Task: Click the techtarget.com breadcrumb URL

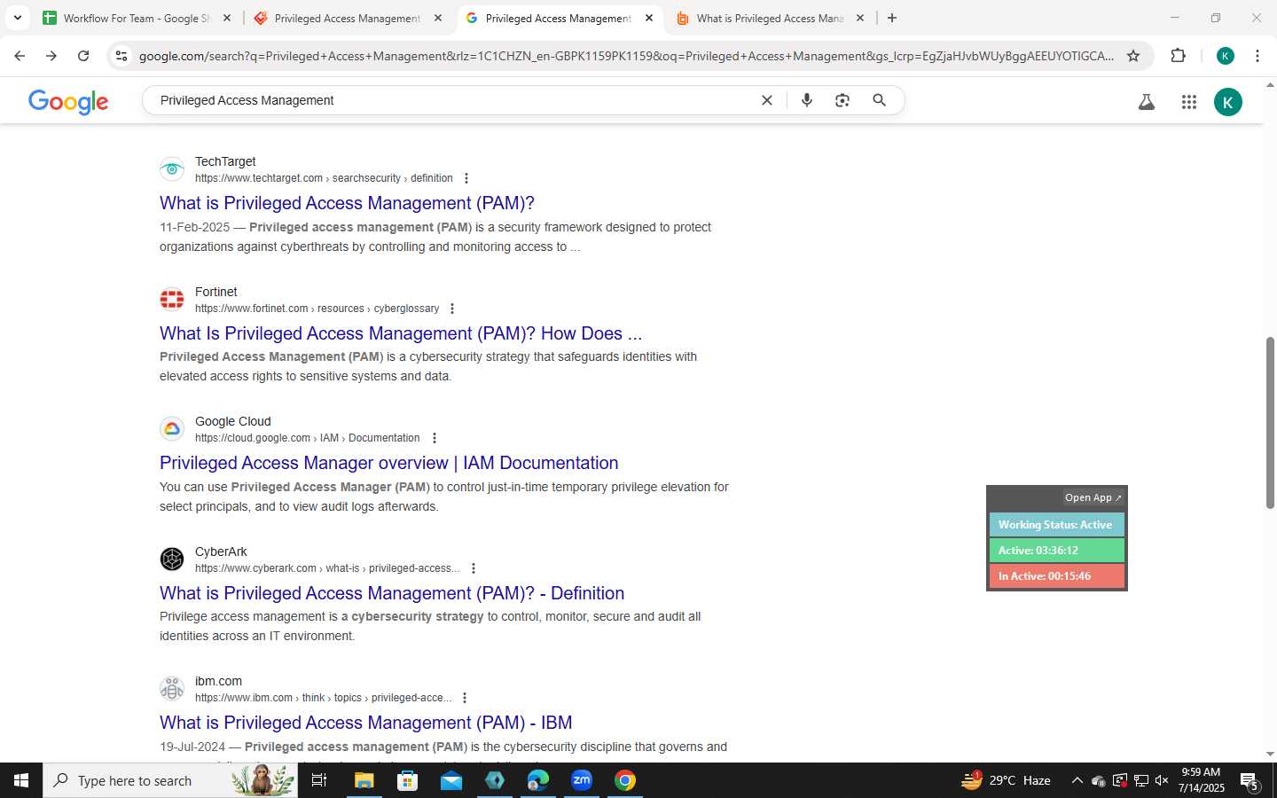Action: point(324,178)
